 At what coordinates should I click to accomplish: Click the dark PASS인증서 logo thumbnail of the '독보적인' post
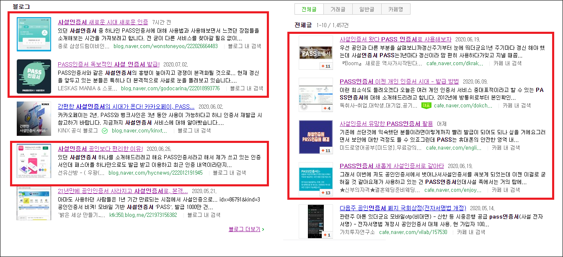pyautogui.click(x=34, y=76)
